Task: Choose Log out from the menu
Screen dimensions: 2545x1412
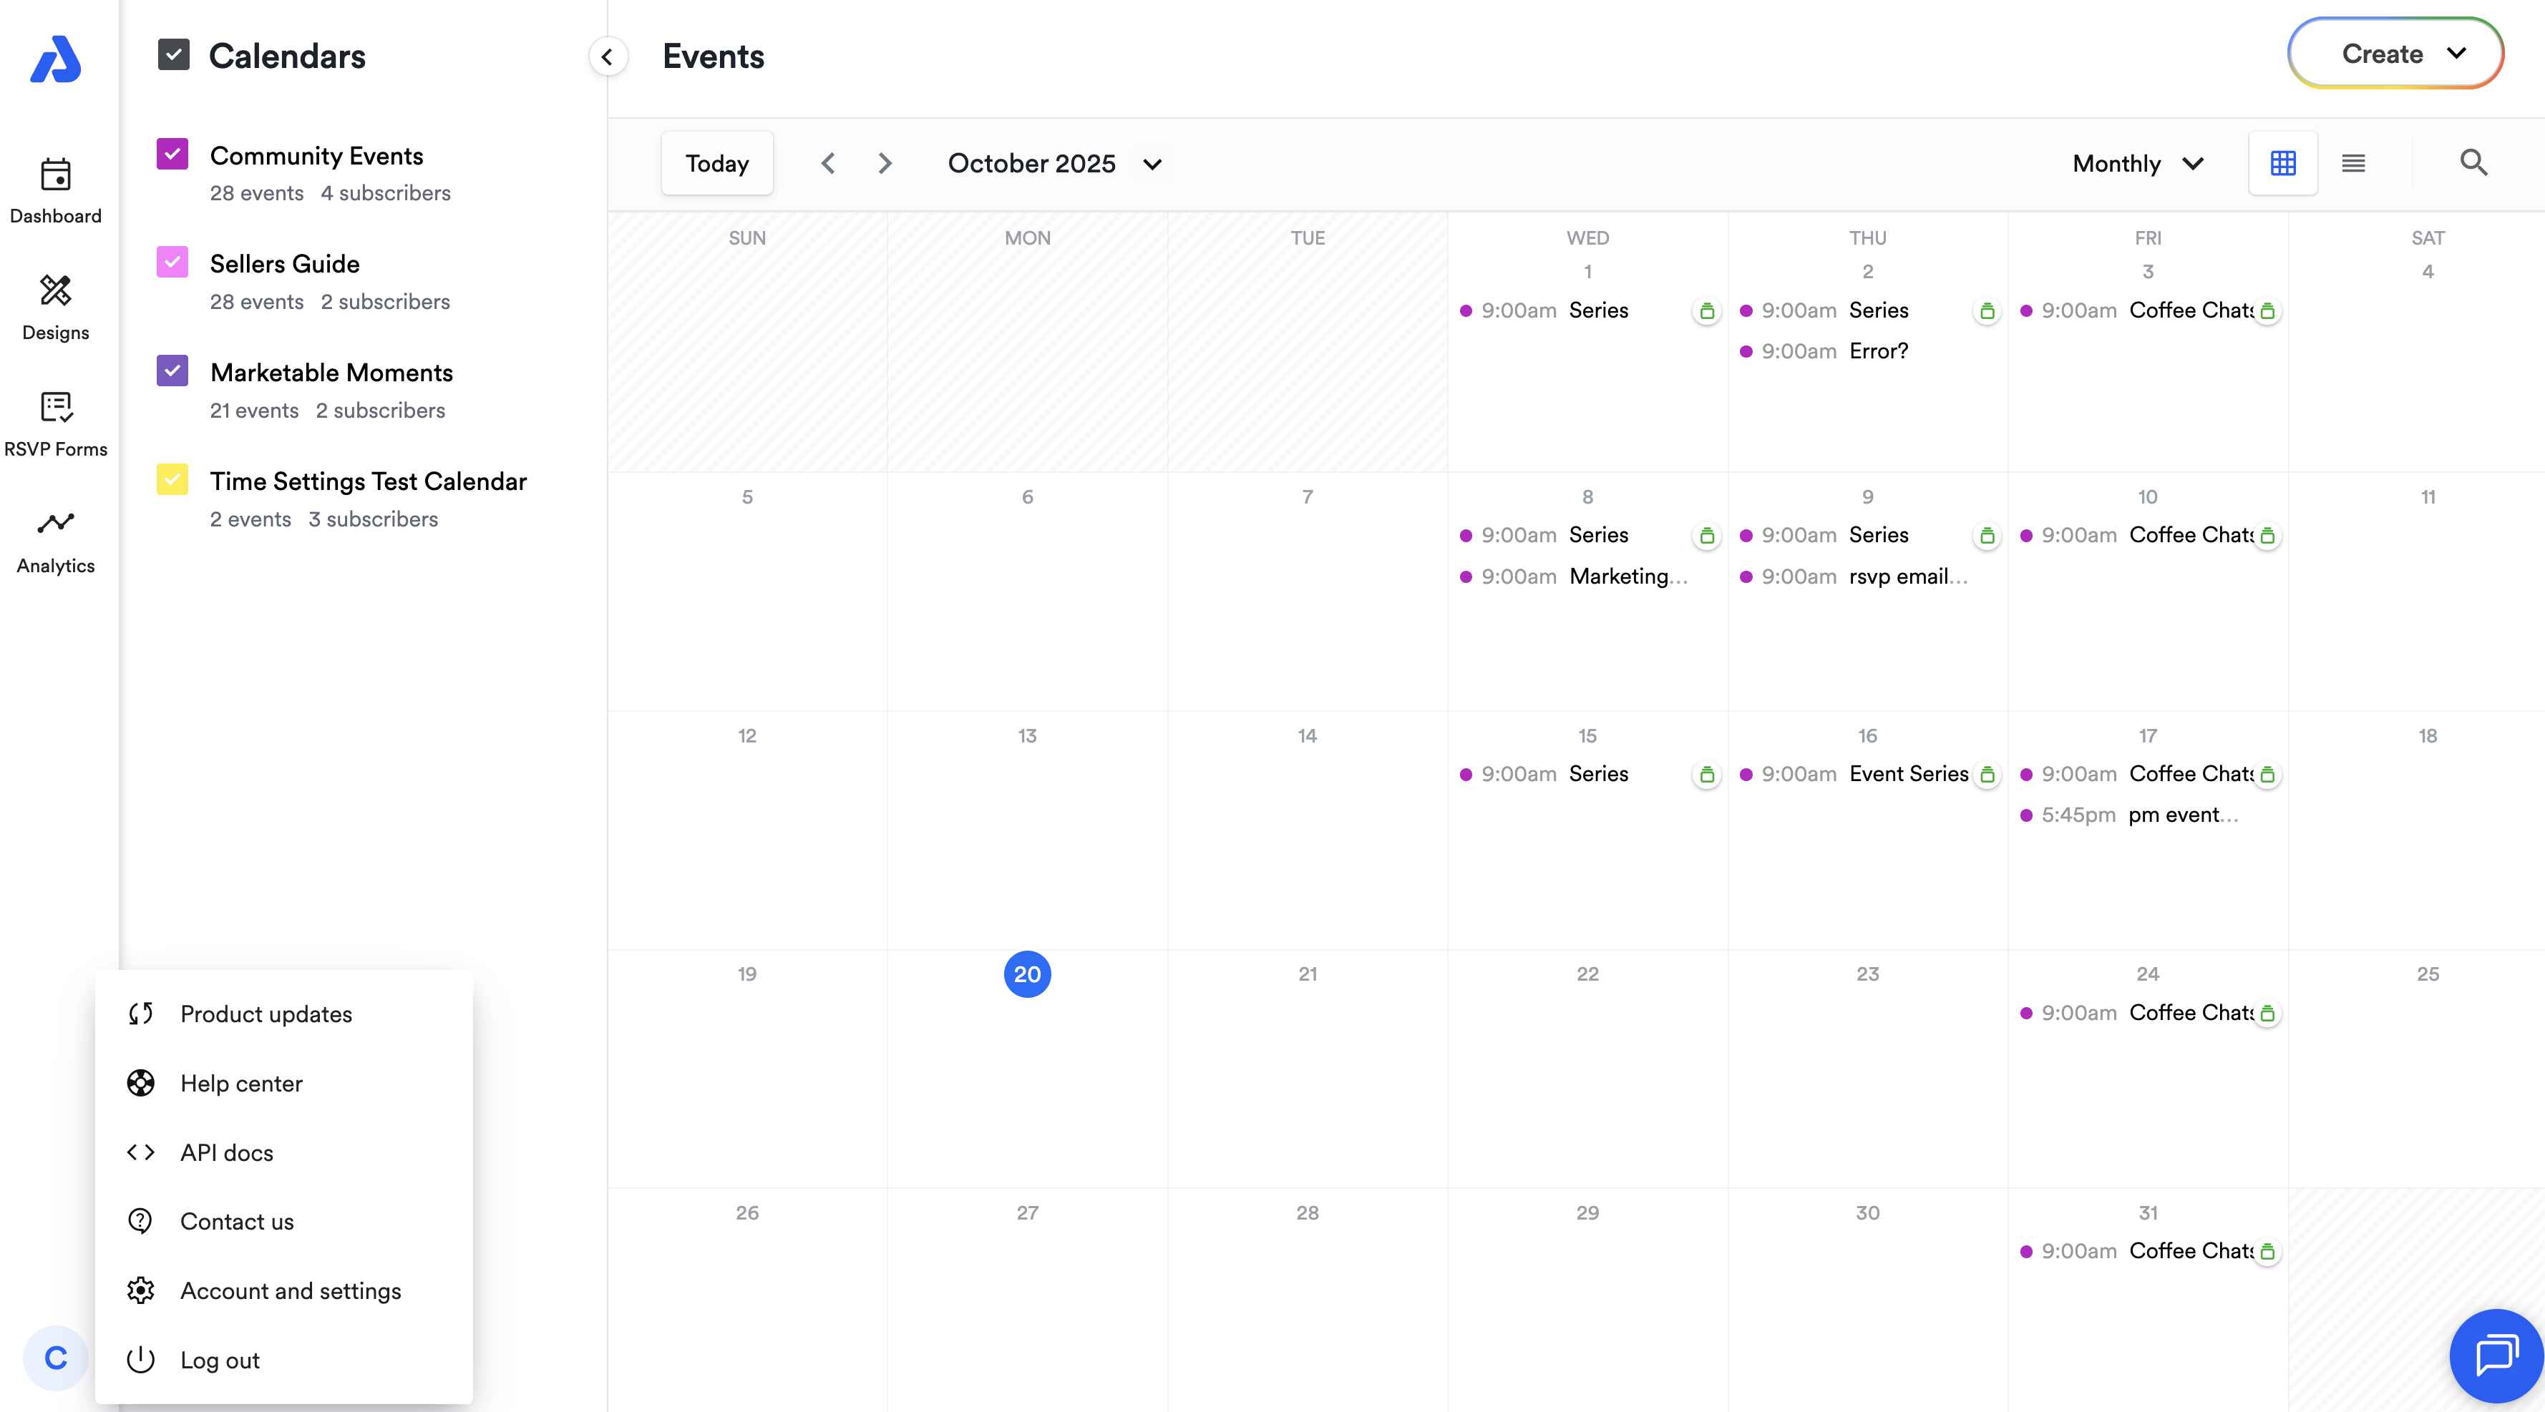Action: (x=219, y=1360)
